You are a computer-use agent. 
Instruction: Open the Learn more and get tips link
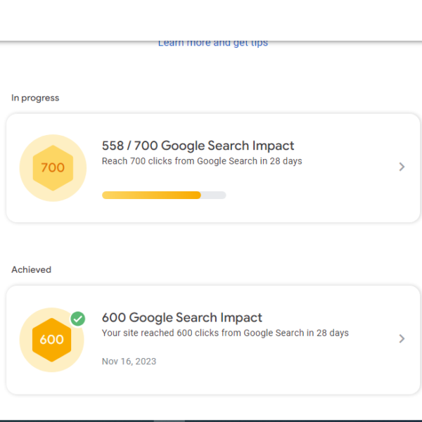(213, 44)
